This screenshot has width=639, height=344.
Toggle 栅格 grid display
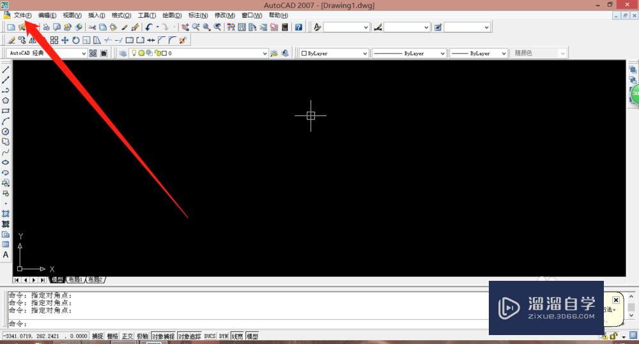point(112,336)
